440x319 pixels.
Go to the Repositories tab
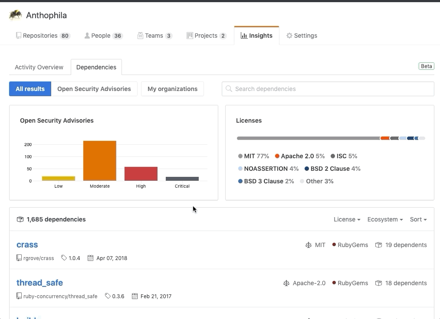point(43,36)
